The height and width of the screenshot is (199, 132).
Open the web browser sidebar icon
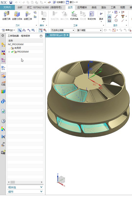pos(3,111)
